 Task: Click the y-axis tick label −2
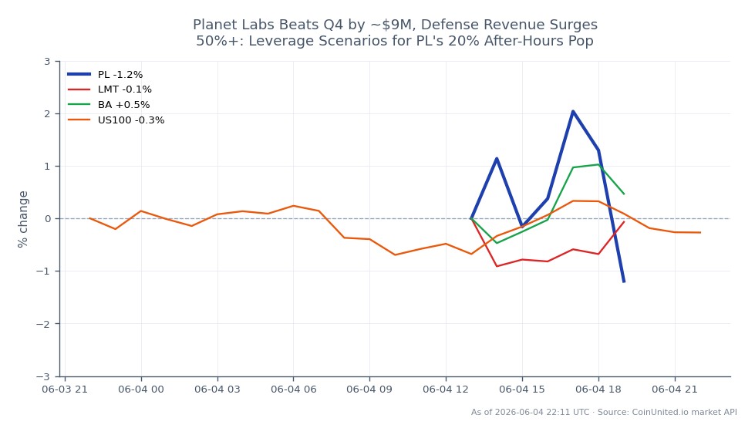43,324
